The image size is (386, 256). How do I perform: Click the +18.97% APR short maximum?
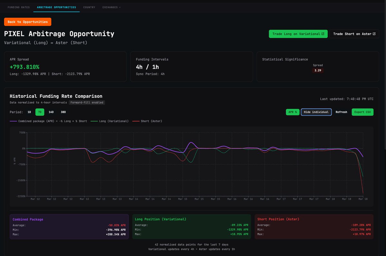[362, 234]
